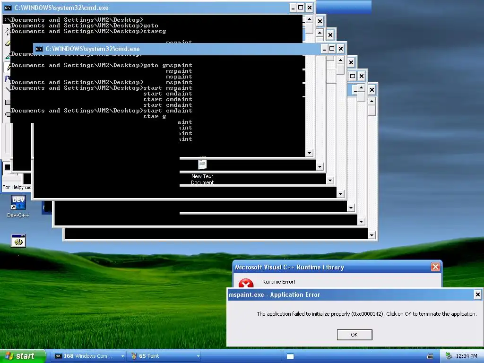Image resolution: width=484 pixels, height=363 pixels.
Task: Open the Start menu
Action: tap(23, 356)
